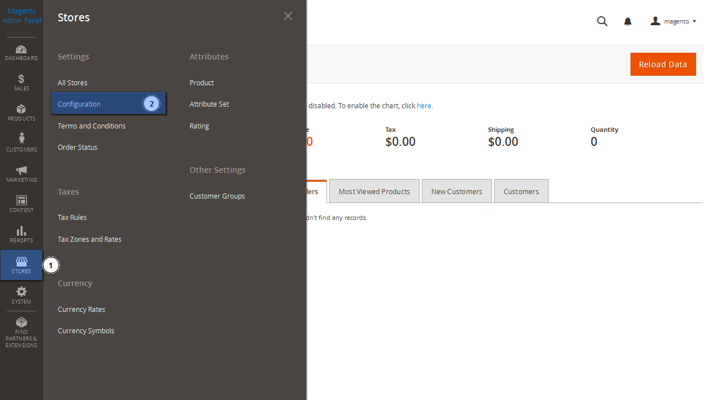This screenshot has width=718, height=400.
Task: Click the magento user avatar icon
Action: point(655,21)
